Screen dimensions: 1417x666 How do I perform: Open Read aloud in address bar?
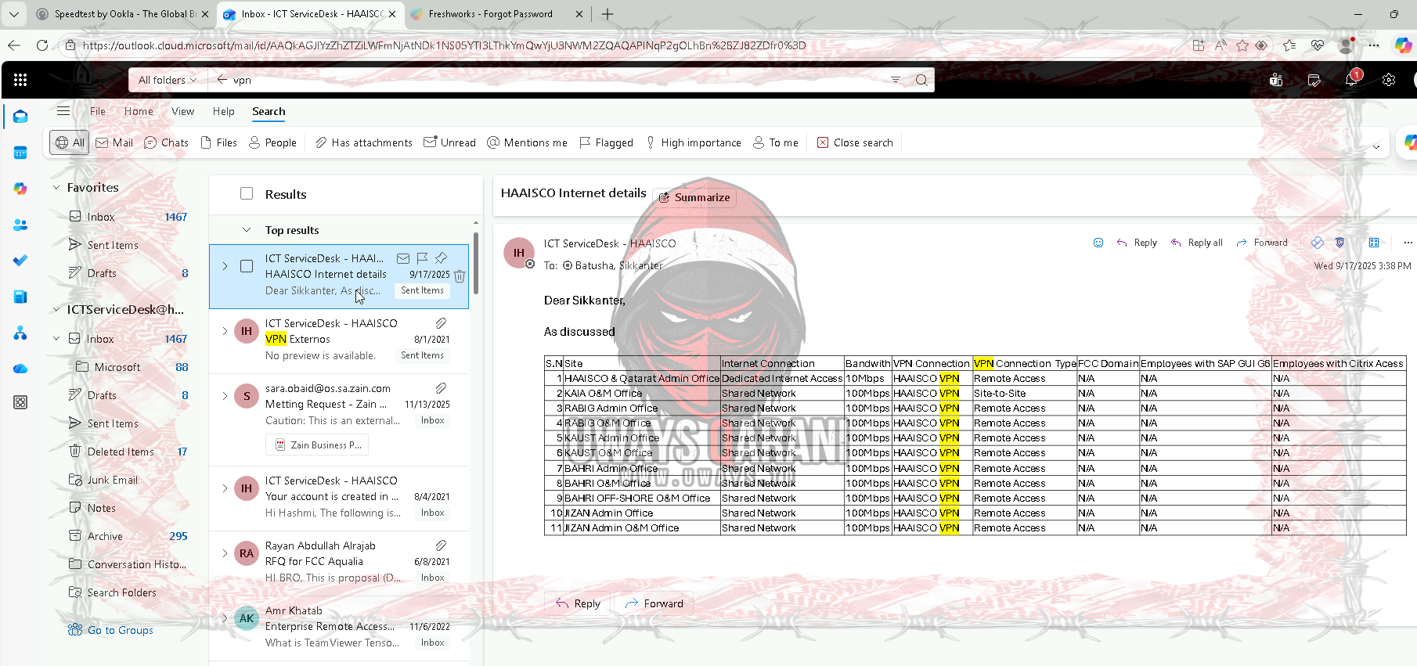pyautogui.click(x=1220, y=45)
